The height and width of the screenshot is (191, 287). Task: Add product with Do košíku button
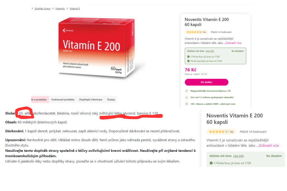tap(207, 82)
